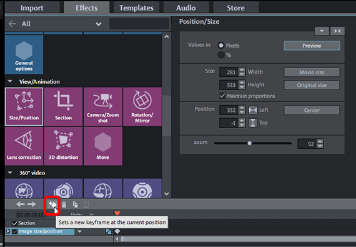
Task: Select the Section crop effect tile
Action: (63, 106)
